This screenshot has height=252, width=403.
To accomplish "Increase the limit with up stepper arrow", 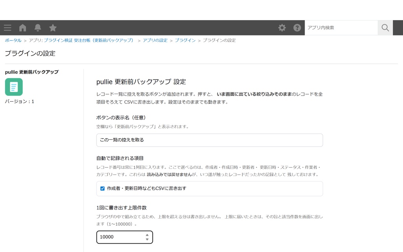I will (x=147, y=235).
